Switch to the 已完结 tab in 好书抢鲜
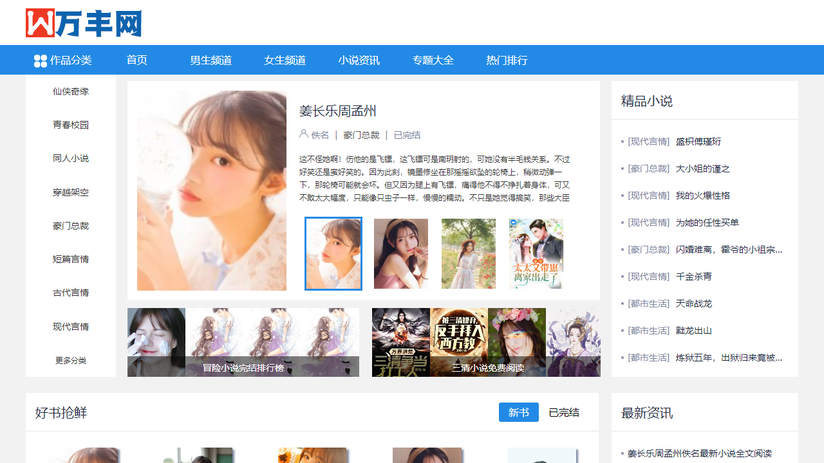Screen dimensions: 824x463 tap(564, 412)
